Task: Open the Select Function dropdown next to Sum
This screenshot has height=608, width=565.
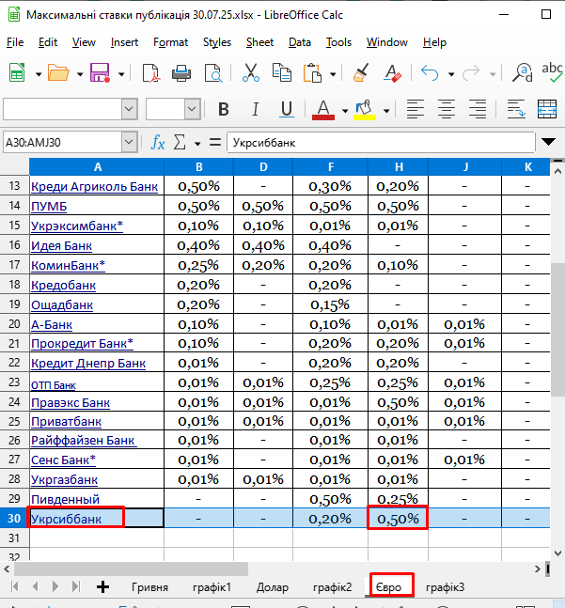Action: click(197, 144)
